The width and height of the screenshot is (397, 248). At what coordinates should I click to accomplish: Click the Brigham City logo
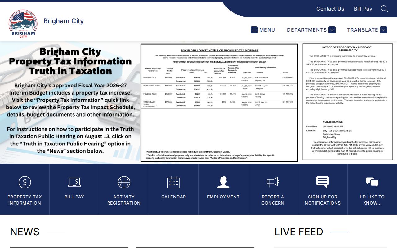(23, 24)
